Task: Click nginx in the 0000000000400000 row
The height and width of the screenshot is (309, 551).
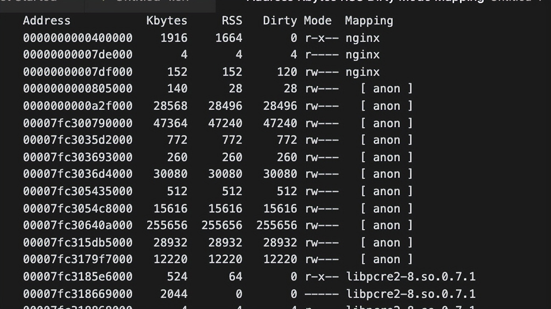Action: [363, 38]
